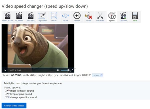Open the mute video tool
This screenshot has height=109, width=150.
click(x=88, y=17)
